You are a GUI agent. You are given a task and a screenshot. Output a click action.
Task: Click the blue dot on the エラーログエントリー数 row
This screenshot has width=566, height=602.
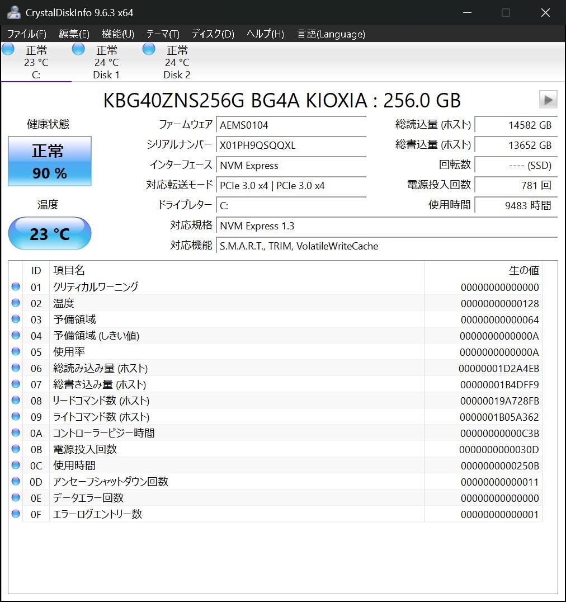pyautogui.click(x=16, y=514)
